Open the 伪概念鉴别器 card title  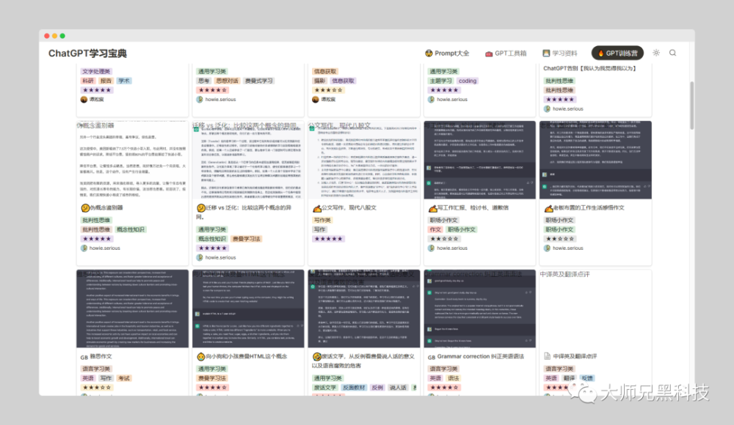click(106, 208)
